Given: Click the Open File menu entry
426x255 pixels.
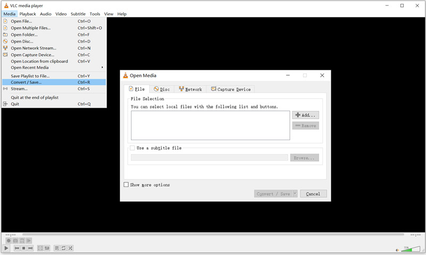Looking at the screenshot, I should pyautogui.click(x=54, y=21).
